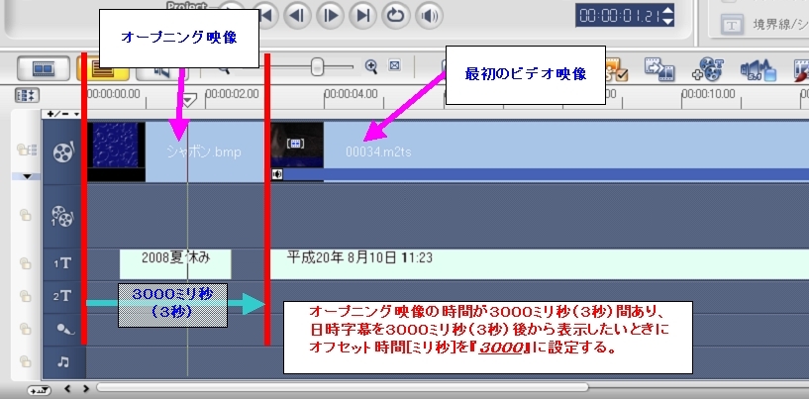The height and width of the screenshot is (399, 809).
Task: Zoom in on the timeline
Action: [371, 66]
